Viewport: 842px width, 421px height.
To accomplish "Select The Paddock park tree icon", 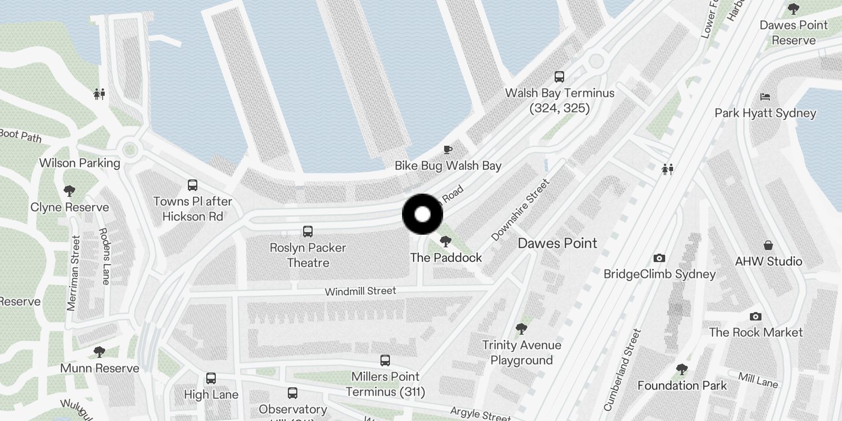I will click(x=446, y=242).
